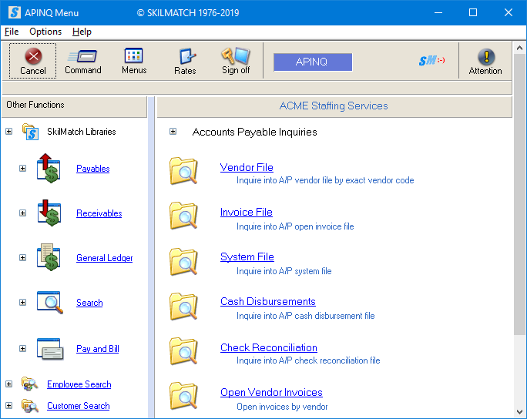Open the Rates toolbar icon

pyautogui.click(x=187, y=56)
